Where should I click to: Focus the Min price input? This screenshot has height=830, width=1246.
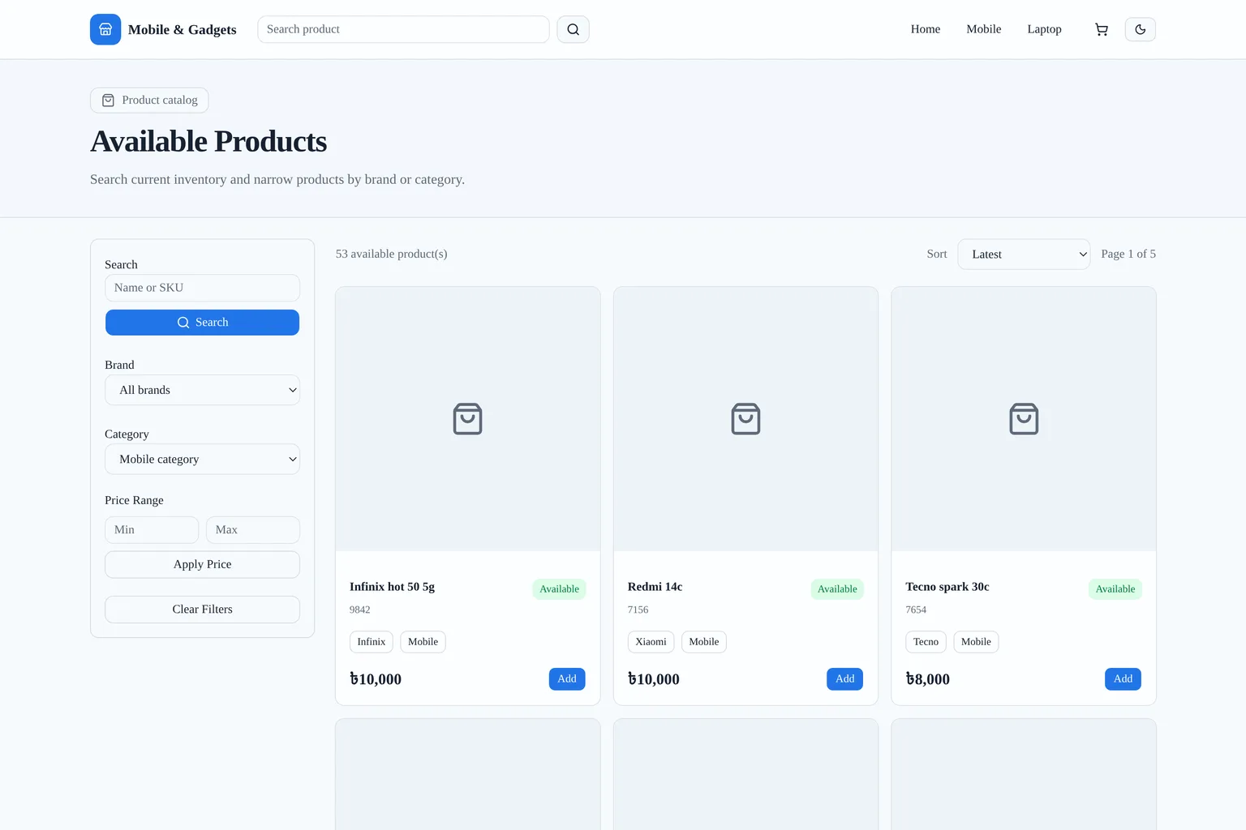[152, 530]
